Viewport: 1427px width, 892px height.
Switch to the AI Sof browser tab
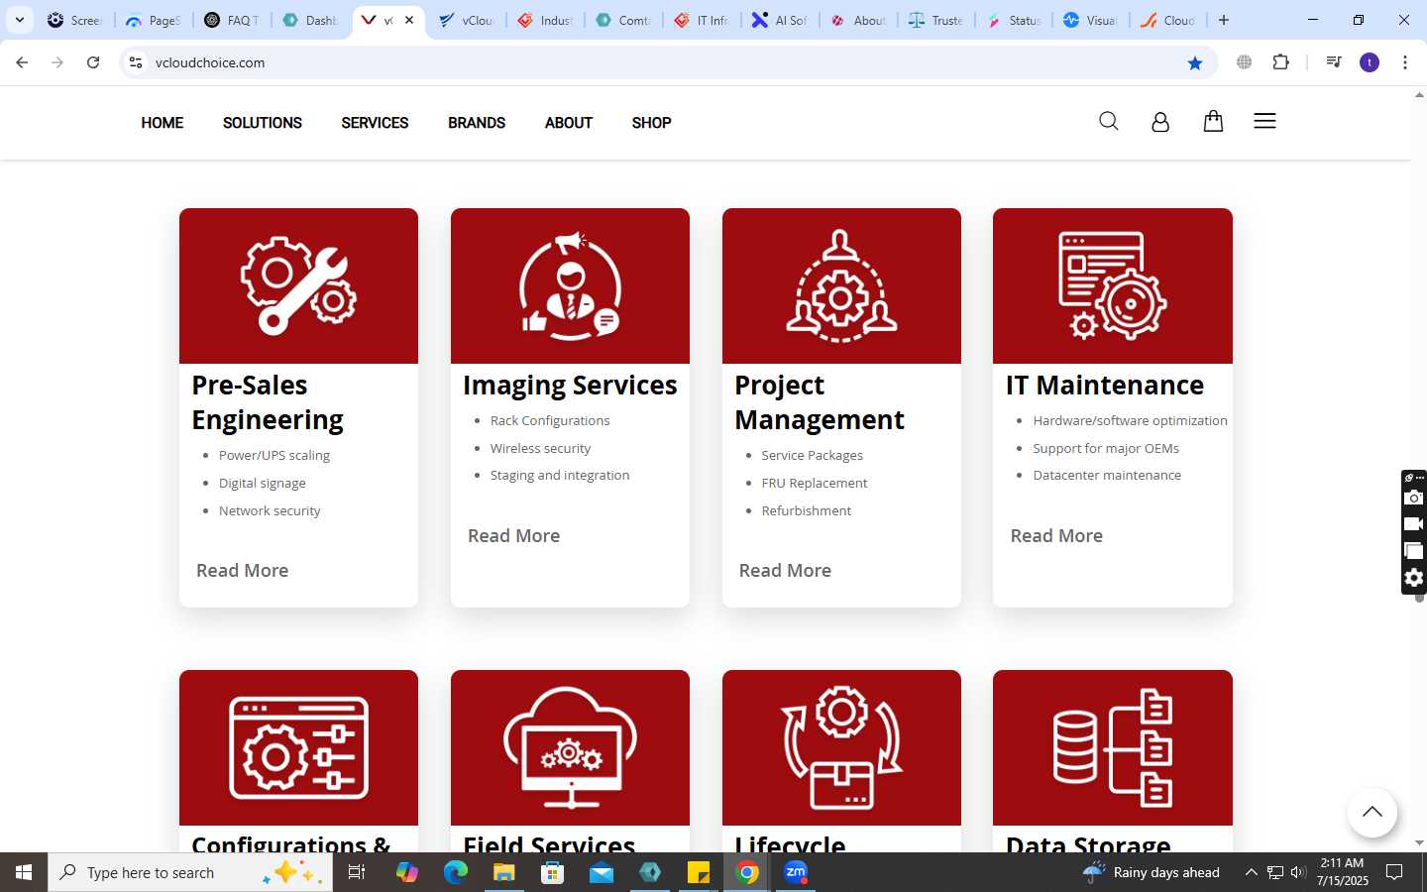tap(779, 20)
